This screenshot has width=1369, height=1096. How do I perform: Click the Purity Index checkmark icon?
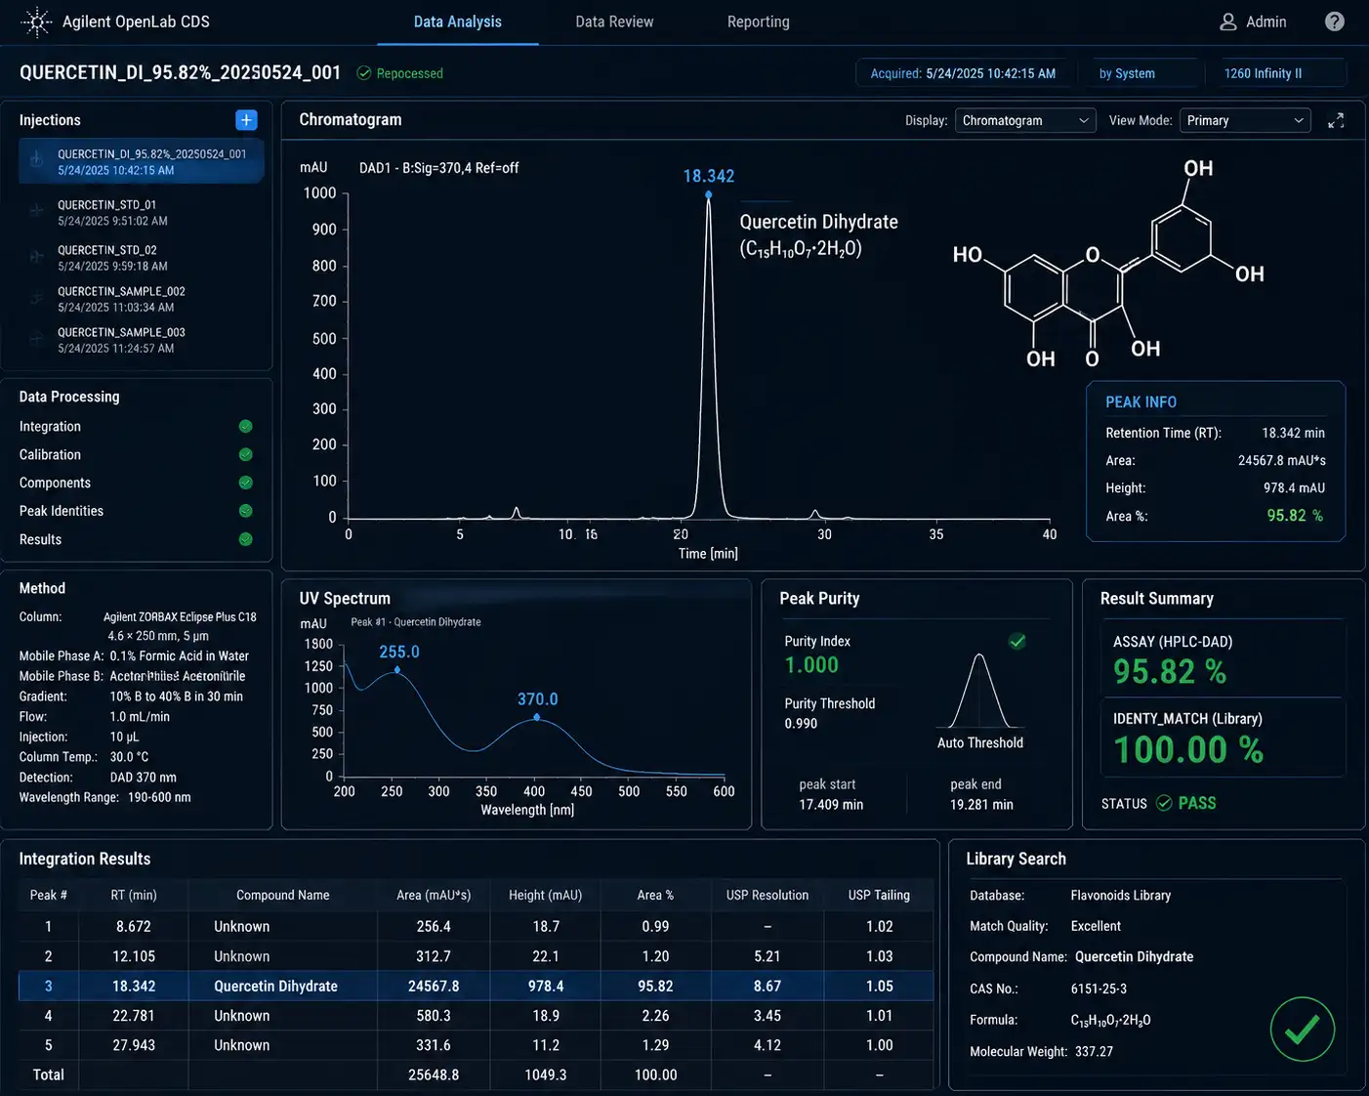(1017, 641)
